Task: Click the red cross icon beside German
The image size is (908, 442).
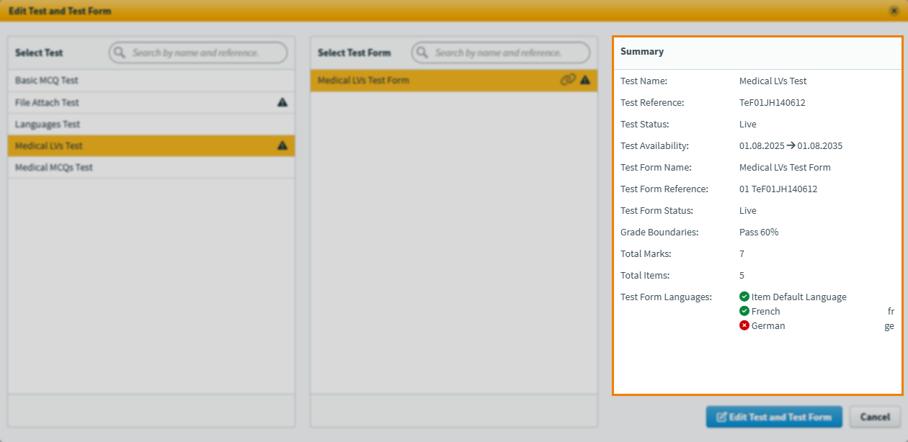Action: click(x=744, y=325)
